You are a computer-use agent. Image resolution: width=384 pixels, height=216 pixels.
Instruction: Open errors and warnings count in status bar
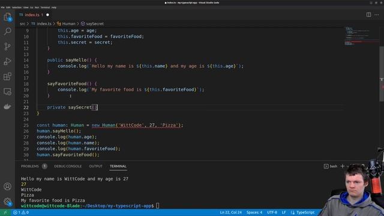click(21, 212)
